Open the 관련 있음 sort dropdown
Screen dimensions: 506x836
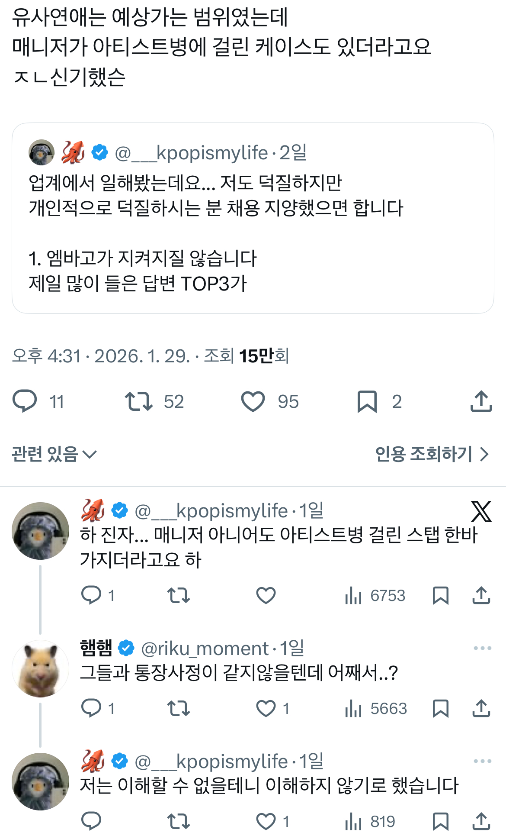(54, 454)
